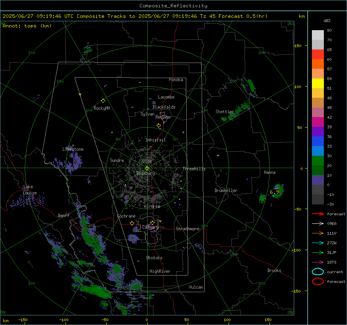Click the RedDeer city label

point(163,117)
